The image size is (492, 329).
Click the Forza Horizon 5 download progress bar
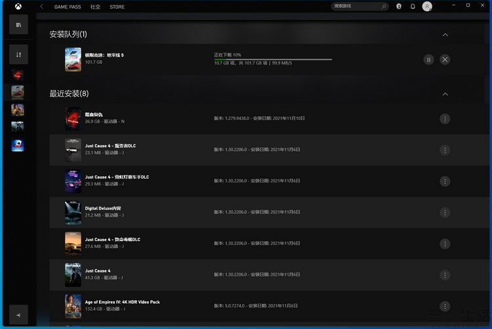[273, 59]
